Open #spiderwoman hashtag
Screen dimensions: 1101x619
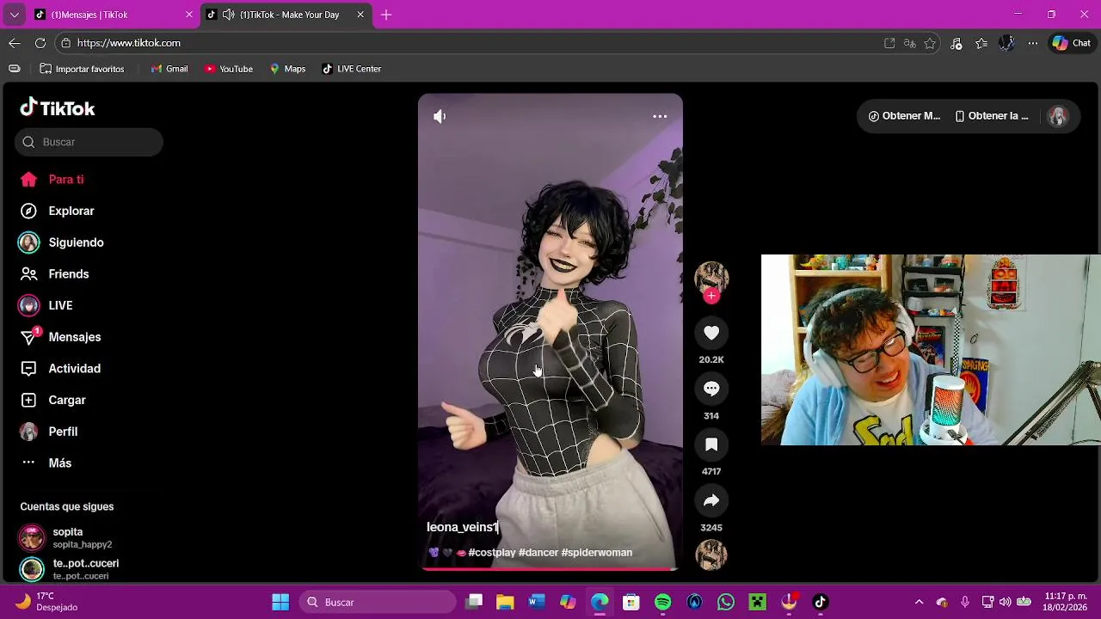tap(597, 553)
